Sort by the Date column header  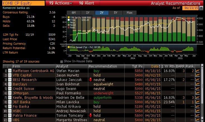152,66
